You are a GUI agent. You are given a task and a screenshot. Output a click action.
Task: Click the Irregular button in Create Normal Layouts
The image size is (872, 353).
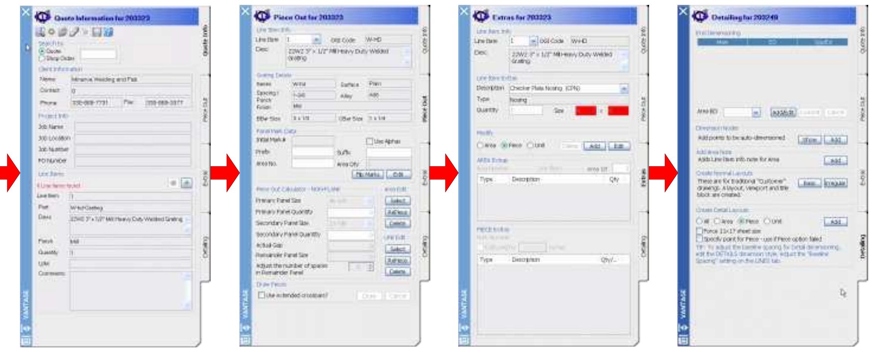tap(835, 183)
